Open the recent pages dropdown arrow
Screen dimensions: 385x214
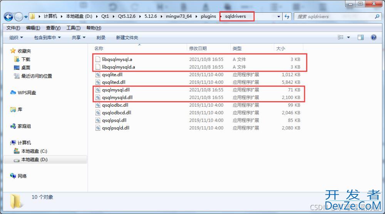click(26, 17)
